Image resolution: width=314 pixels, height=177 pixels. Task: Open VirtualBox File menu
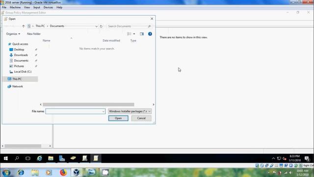coord(4,7)
